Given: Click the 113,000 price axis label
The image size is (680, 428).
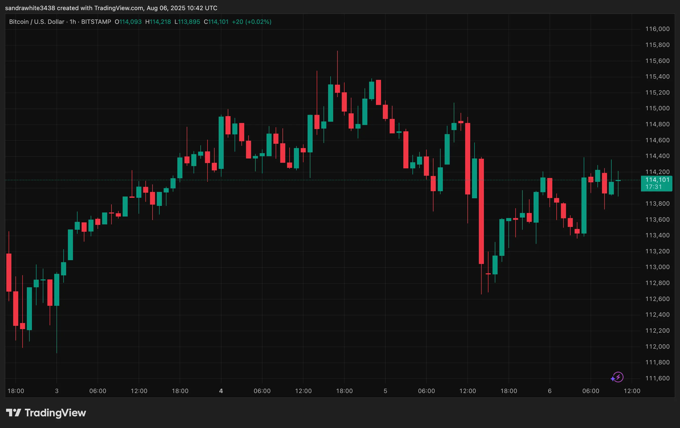Looking at the screenshot, I should coord(657,267).
